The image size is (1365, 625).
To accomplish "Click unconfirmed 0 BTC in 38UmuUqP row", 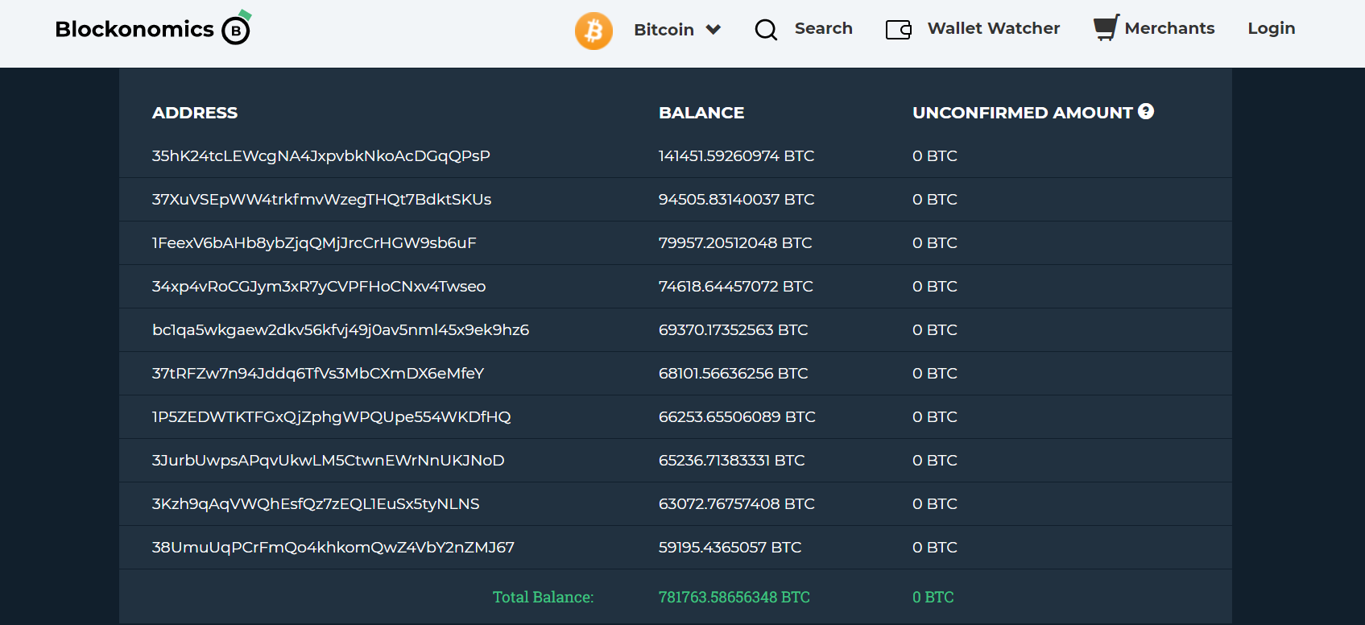I will (934, 547).
